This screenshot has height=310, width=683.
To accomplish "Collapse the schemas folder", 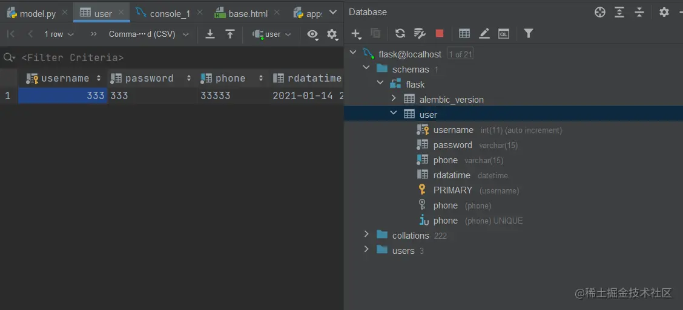I will pos(367,68).
